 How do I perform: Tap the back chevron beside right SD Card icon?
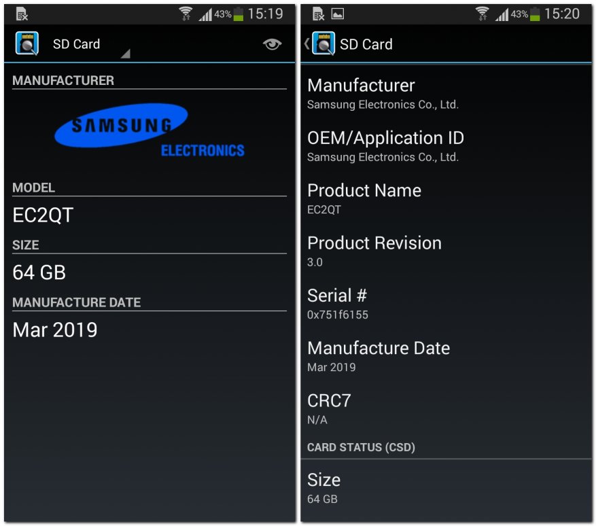[x=306, y=43]
